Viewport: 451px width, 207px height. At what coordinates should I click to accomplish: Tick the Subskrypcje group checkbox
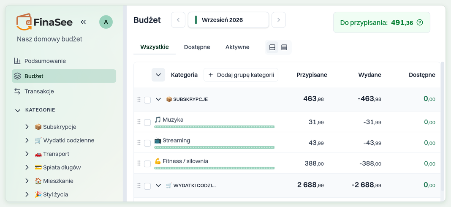(x=147, y=100)
